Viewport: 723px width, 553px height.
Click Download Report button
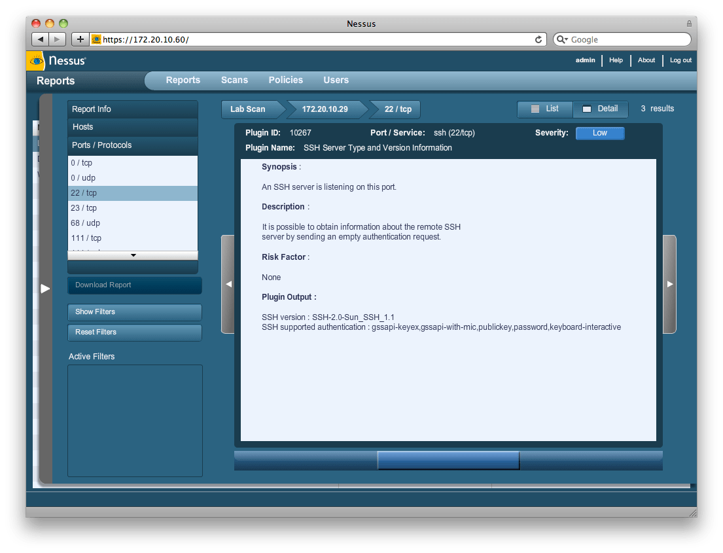135,285
